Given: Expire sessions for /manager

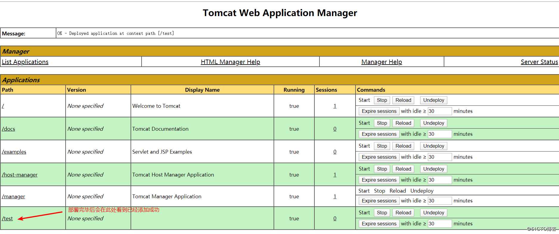Looking at the screenshot, I should click(379, 201).
